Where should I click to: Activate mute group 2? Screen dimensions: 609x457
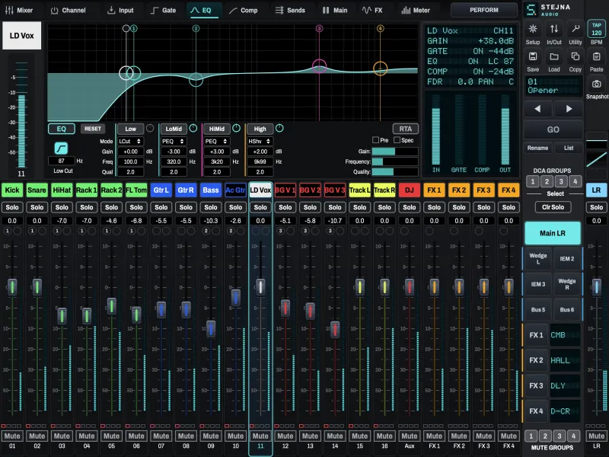(545, 436)
